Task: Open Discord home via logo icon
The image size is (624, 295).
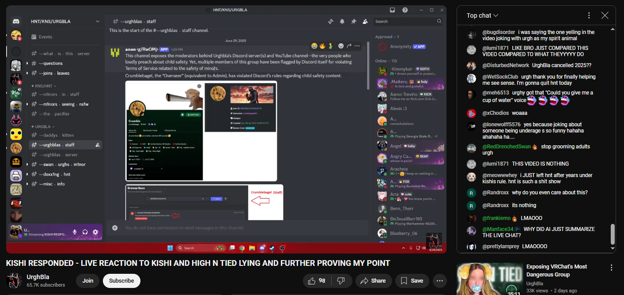Action: click(16, 22)
